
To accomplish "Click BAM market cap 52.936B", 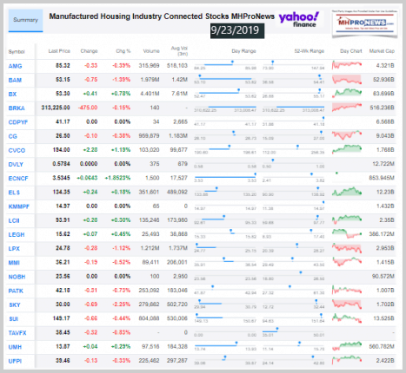I will coord(383,80).
